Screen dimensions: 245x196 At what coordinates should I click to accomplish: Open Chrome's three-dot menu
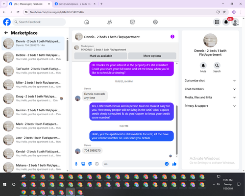point(241,12)
